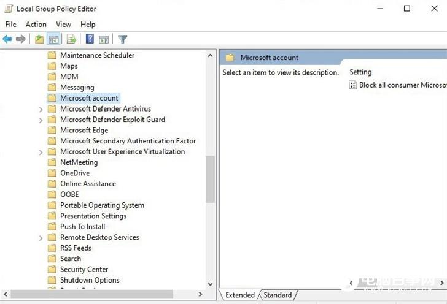Select the Microsoft account tree folder
This screenshot has width=447, height=304.
tap(89, 98)
